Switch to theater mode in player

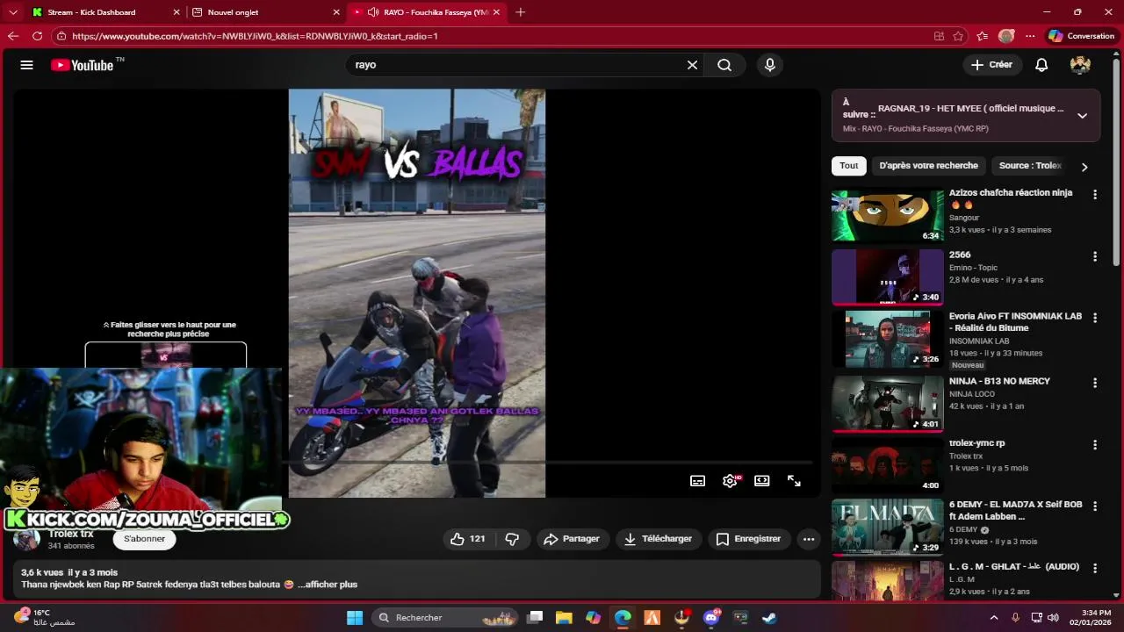[x=762, y=481]
